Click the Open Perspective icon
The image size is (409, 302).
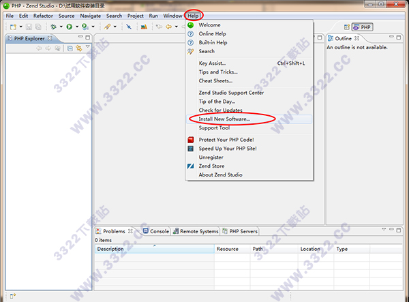[347, 27]
